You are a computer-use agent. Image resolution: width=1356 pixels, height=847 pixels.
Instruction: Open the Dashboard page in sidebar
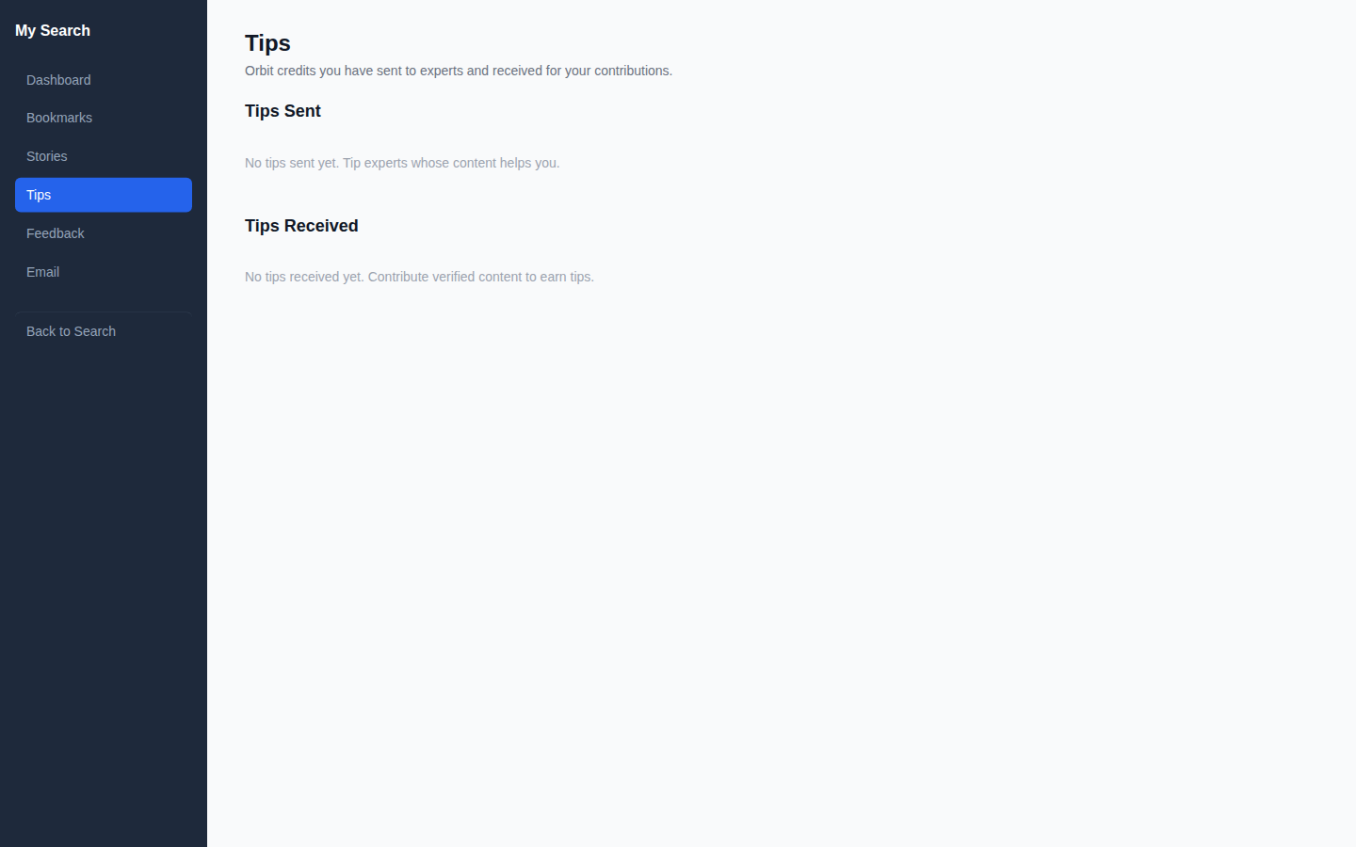[104, 80]
